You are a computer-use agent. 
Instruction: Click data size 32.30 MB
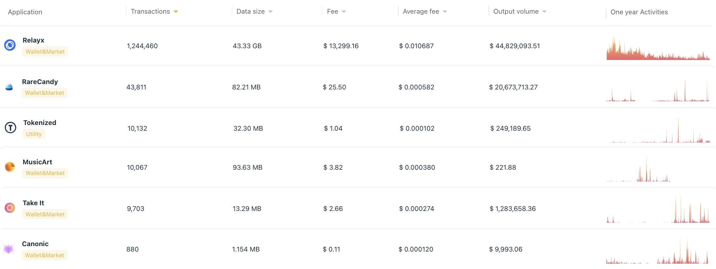pyautogui.click(x=248, y=128)
